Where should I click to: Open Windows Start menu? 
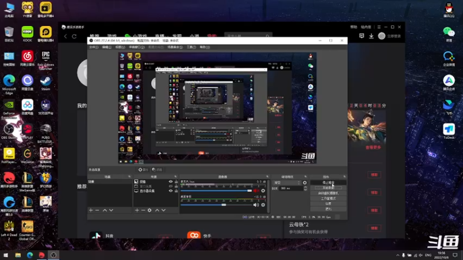6,255
